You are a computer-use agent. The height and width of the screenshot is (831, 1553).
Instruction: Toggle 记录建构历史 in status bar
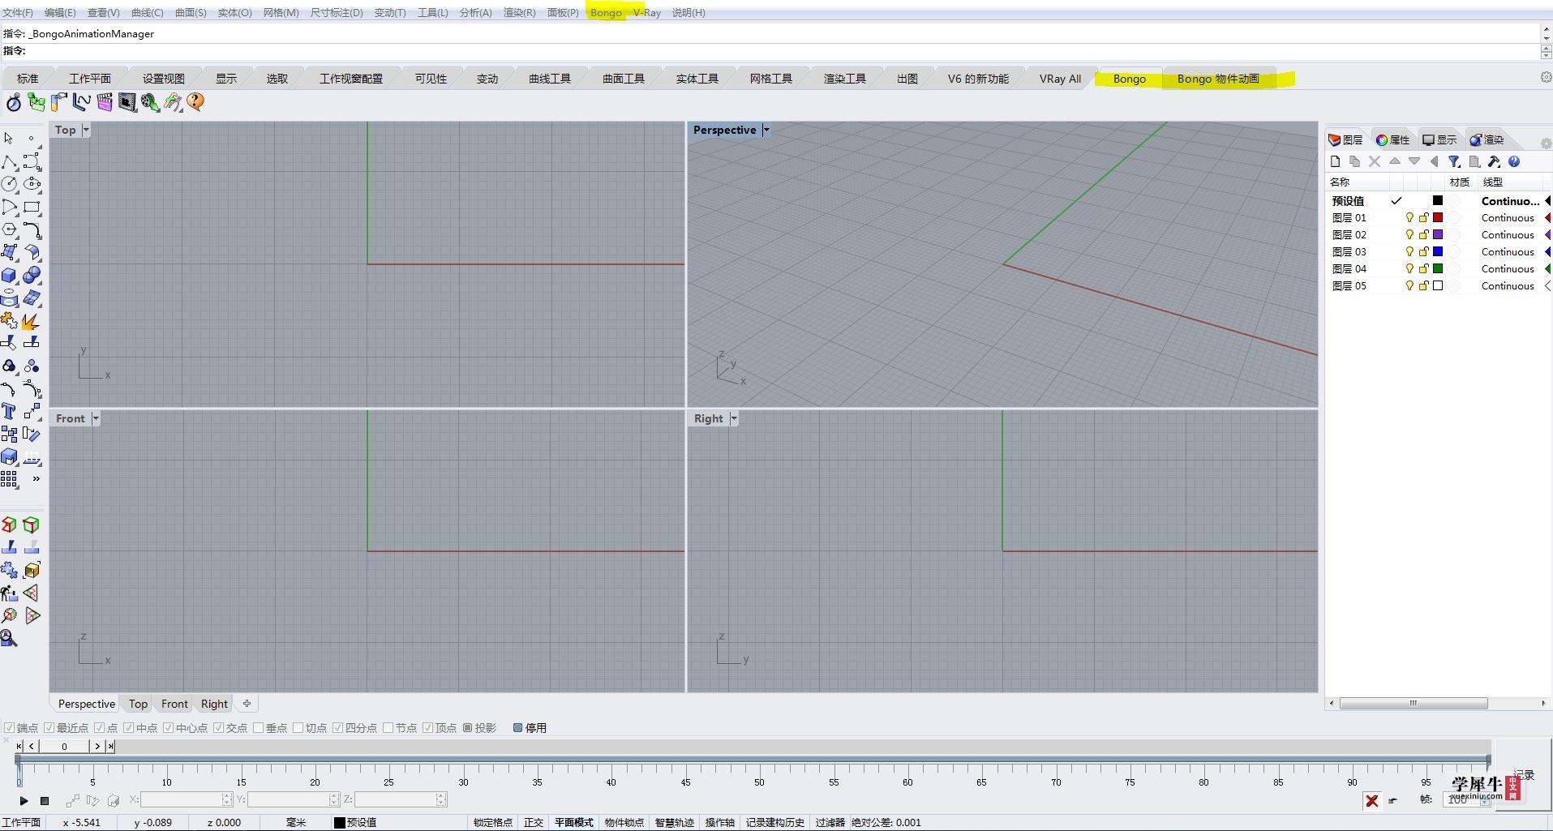(774, 822)
